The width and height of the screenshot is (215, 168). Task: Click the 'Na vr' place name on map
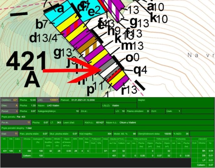[201, 55]
